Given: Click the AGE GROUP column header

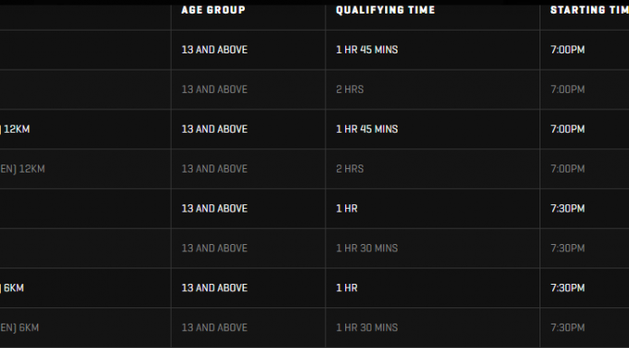Looking at the screenshot, I should tap(213, 10).
